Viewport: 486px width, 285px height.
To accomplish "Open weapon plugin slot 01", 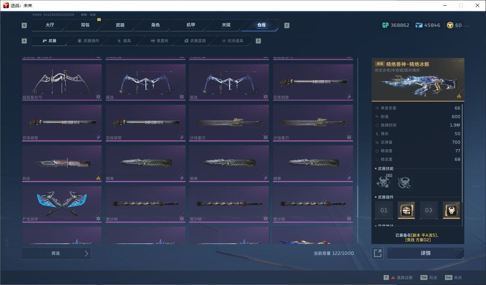I will point(384,210).
